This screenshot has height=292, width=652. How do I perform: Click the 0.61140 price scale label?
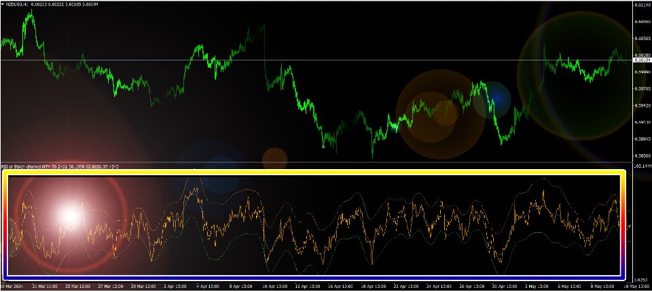coord(642,5)
